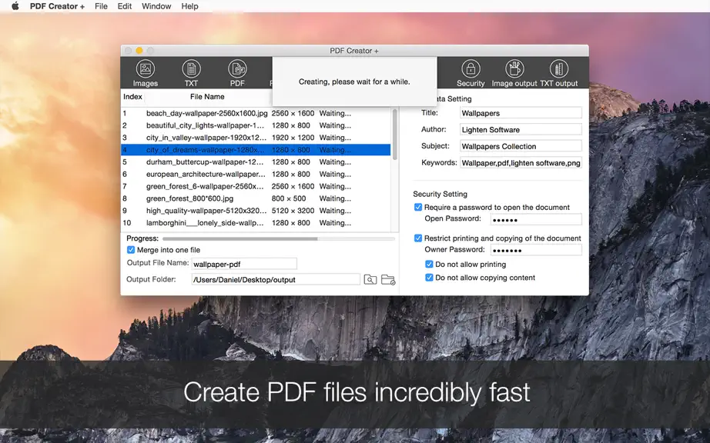Viewport: 710px width, 443px height.
Task: Disable Require a password to open checkbox
Action: [x=418, y=208]
